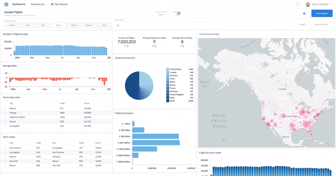Image resolution: width=336 pixels, height=176 pixels.
Task: Switch aggregation to Month
Action: pos(74,25)
